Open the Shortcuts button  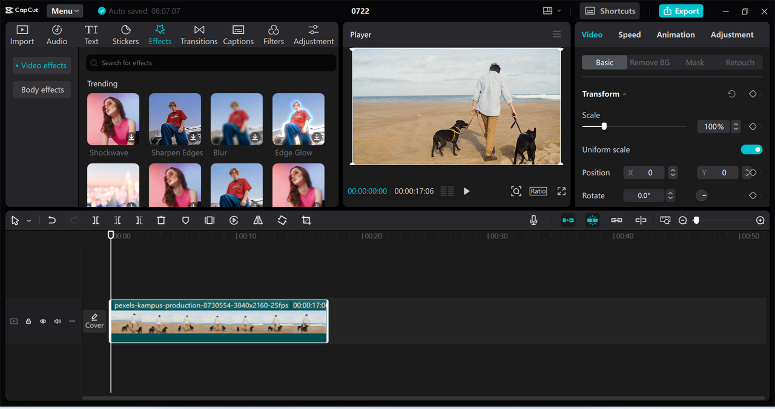610,11
